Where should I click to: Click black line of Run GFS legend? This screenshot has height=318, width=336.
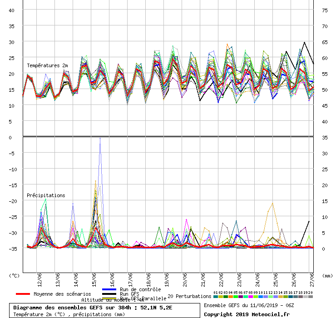coord(109,294)
